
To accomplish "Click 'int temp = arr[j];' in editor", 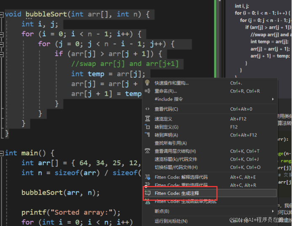I will [108, 74].
